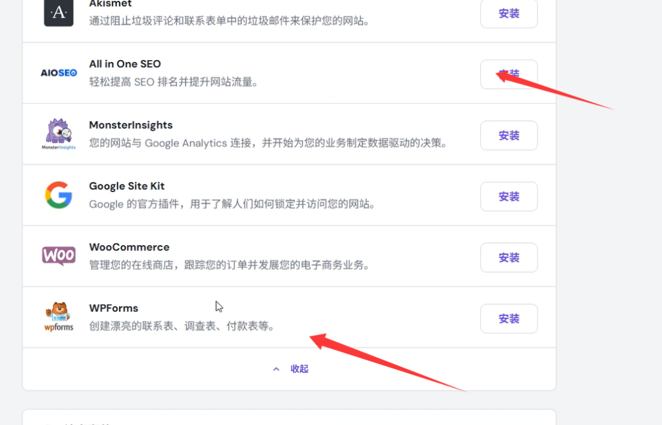The height and width of the screenshot is (425, 662).
Task: Select the All in One SEO title
Action: click(125, 64)
